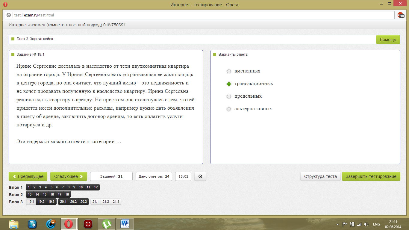Open question 16 in Блок 2

(x=52, y=194)
